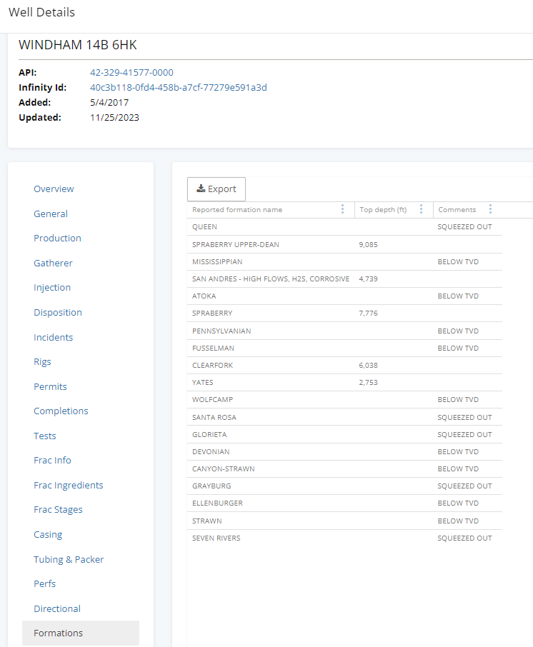Select the active Formations section
The image size is (533, 647).
click(x=81, y=633)
